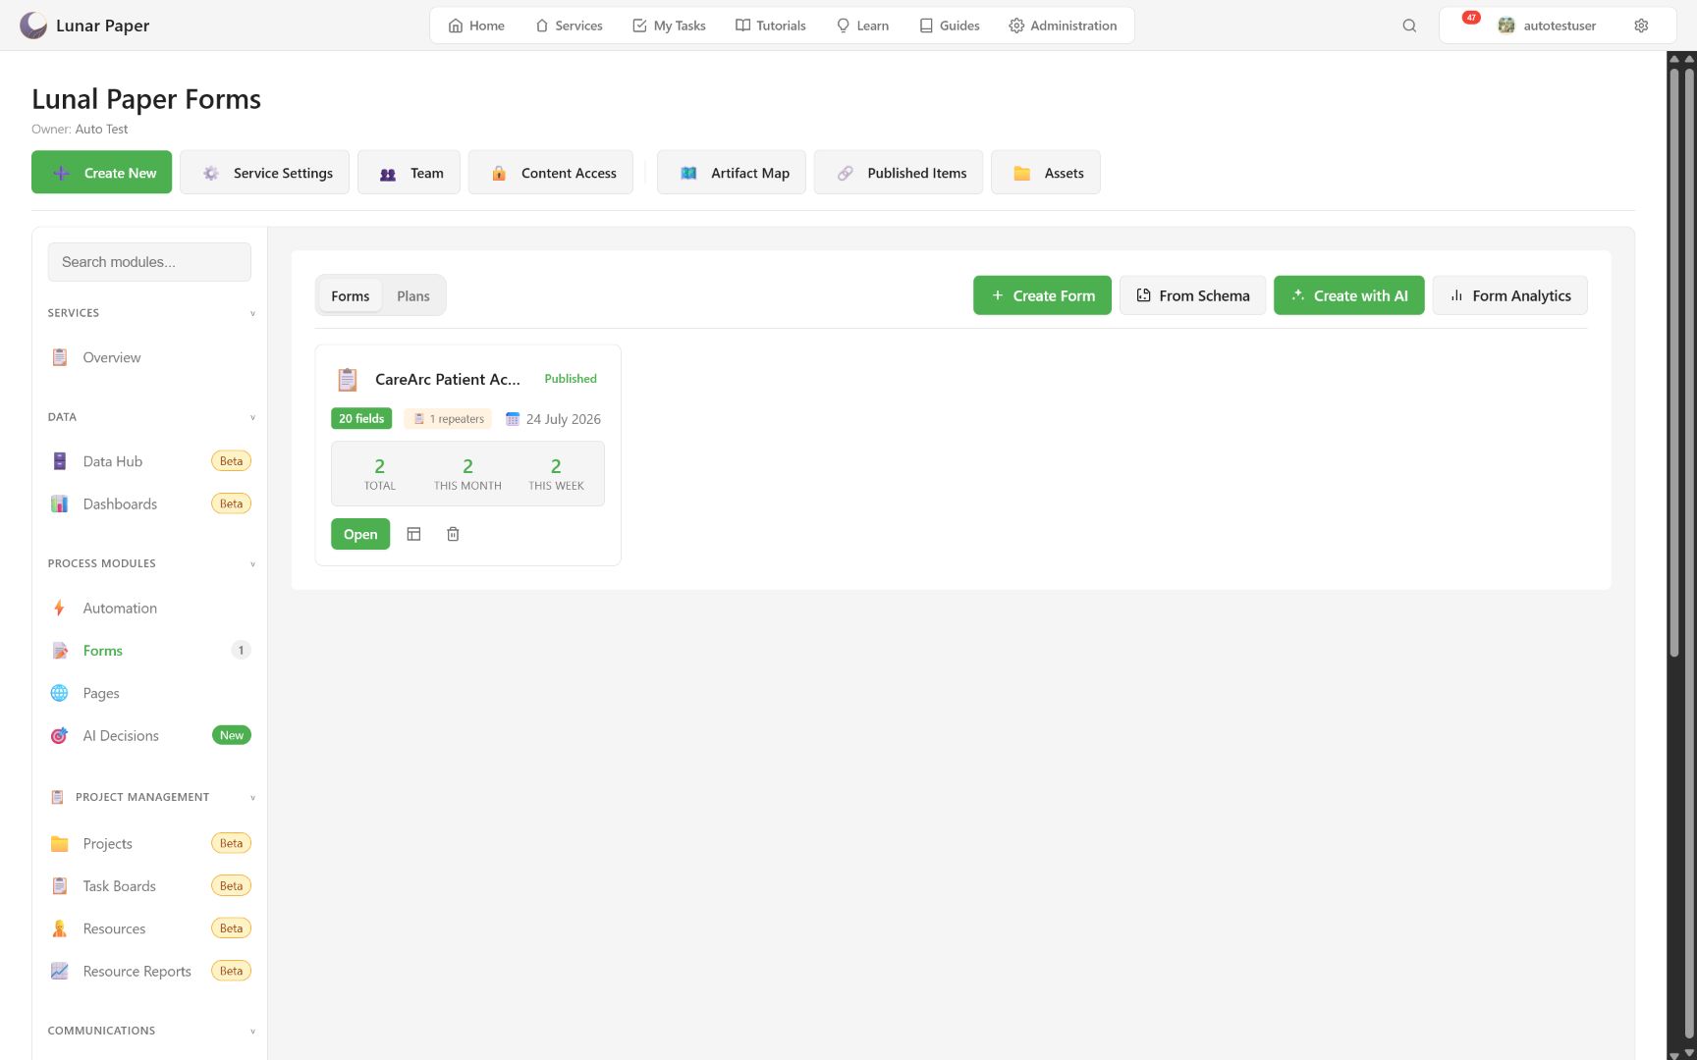Click the Automation lightning icon
The image size is (1697, 1060).
pos(60,609)
